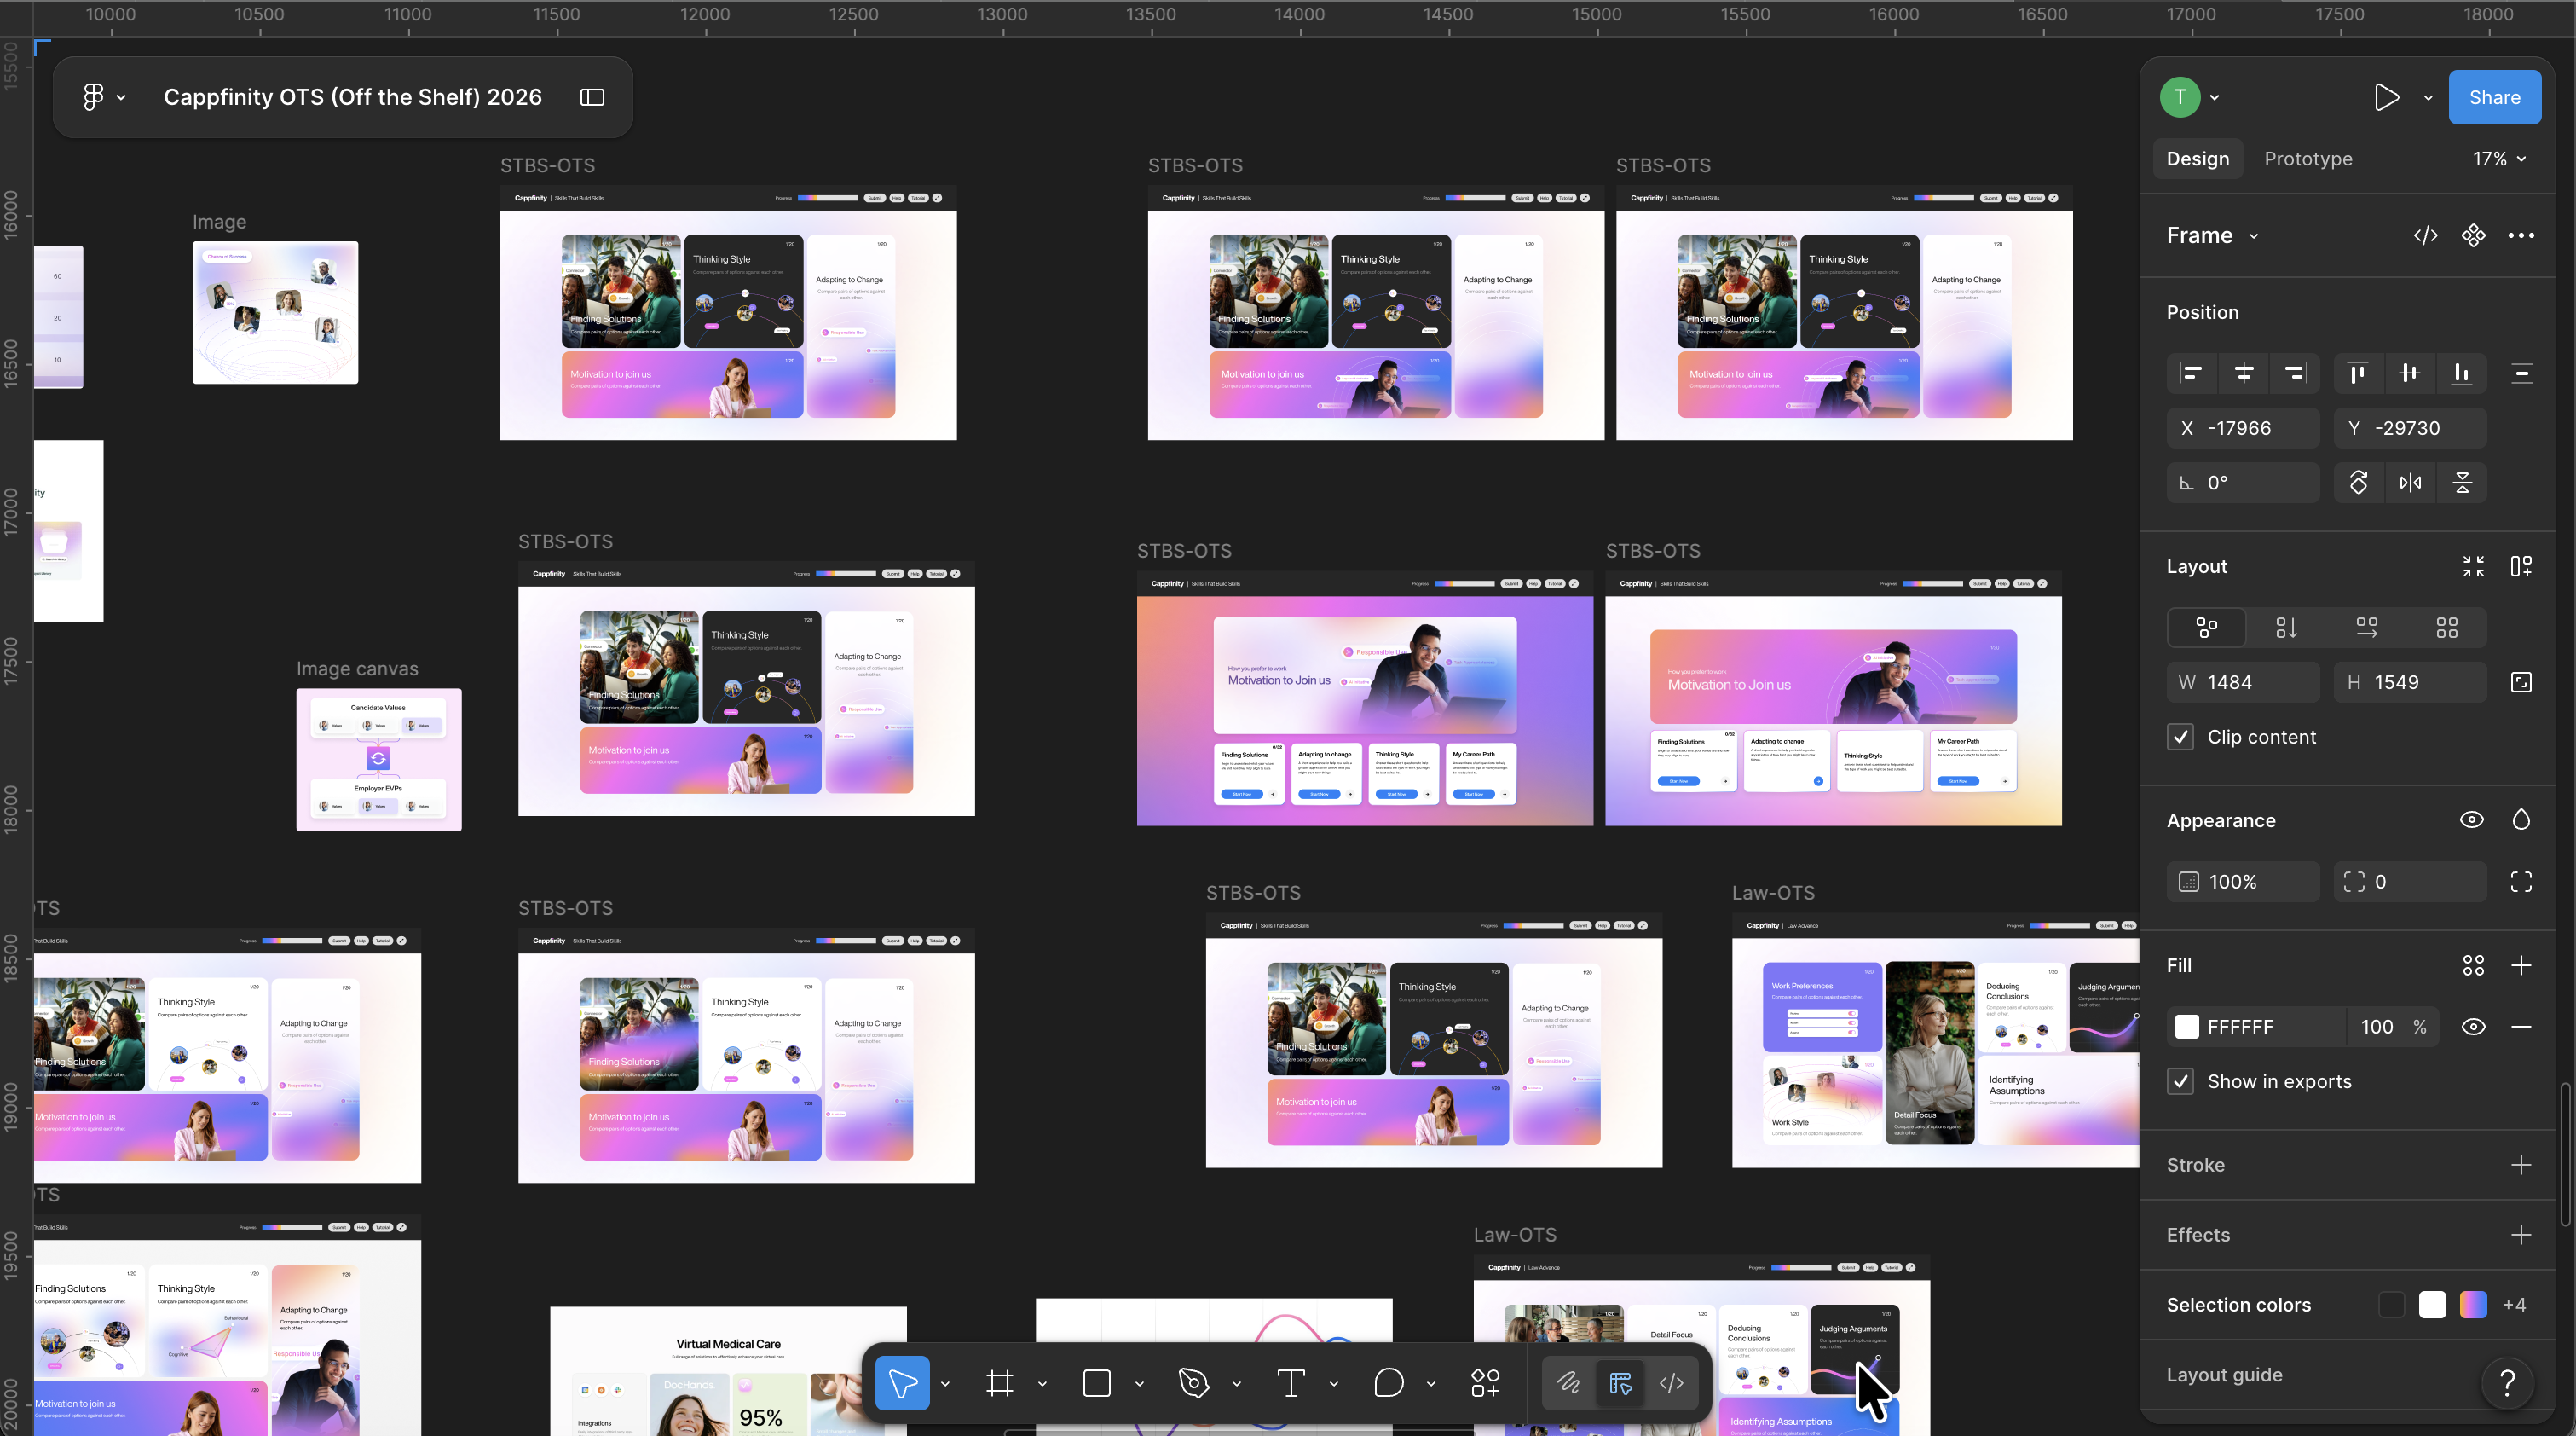Screen dimensions: 2576x1436
Task: Select the Pen tool
Action: (x=1194, y=1384)
